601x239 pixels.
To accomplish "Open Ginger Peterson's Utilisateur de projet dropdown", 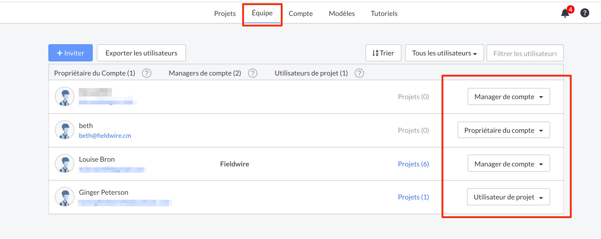I will coord(508,197).
